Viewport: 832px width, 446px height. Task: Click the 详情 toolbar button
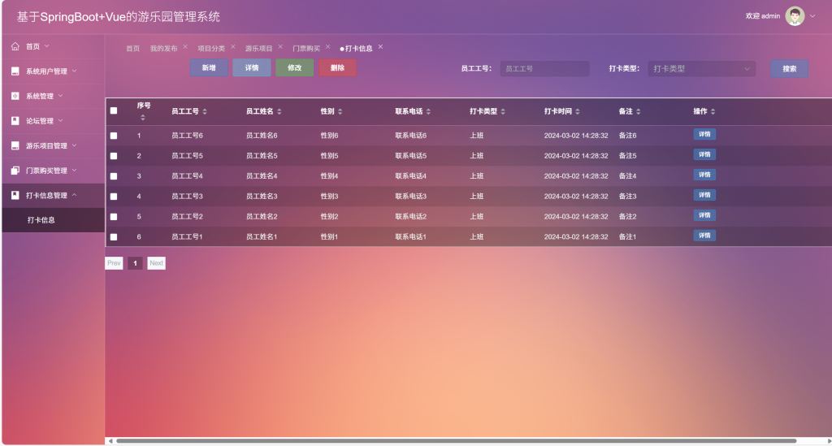click(x=252, y=68)
